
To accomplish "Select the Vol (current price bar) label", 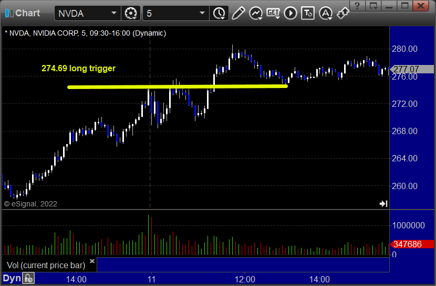I will coord(46,265).
